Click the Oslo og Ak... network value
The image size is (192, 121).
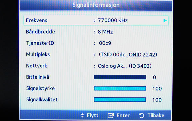[x=125, y=66]
